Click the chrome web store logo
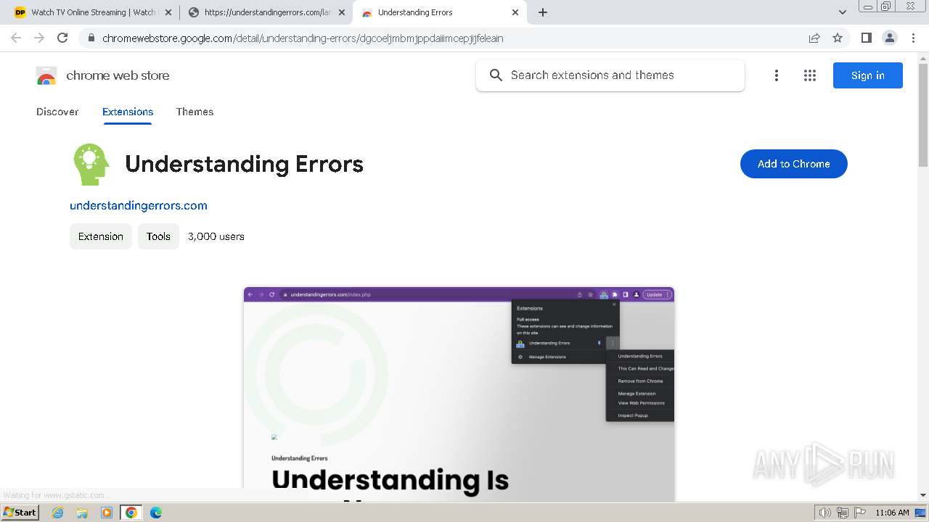Image resolution: width=929 pixels, height=522 pixels. click(102, 75)
